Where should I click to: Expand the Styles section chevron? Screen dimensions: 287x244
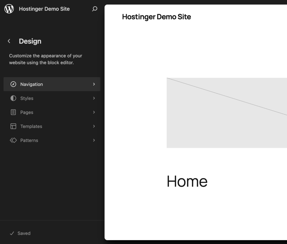[94, 98]
